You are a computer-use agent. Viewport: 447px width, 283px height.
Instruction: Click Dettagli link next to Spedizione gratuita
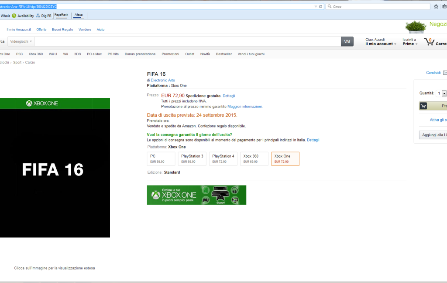(x=229, y=96)
